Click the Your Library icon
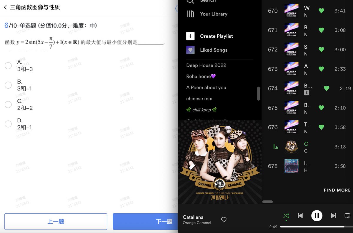This screenshot has width=353, height=233. [190, 14]
